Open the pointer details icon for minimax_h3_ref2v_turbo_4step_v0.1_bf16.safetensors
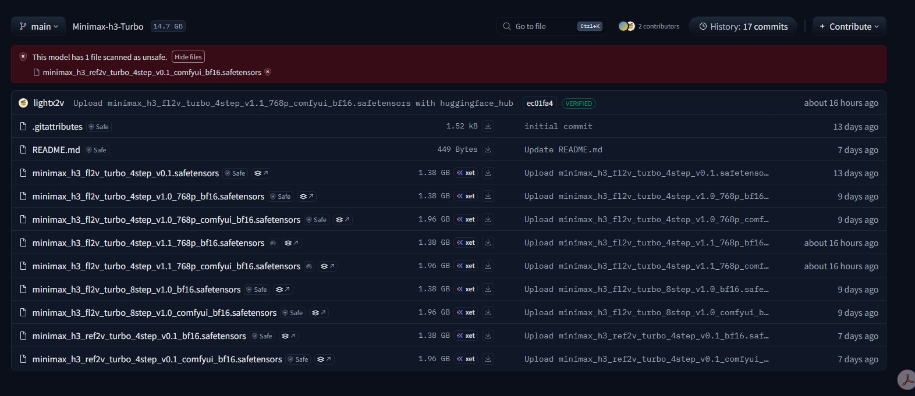The height and width of the screenshot is (396, 915). coord(288,336)
